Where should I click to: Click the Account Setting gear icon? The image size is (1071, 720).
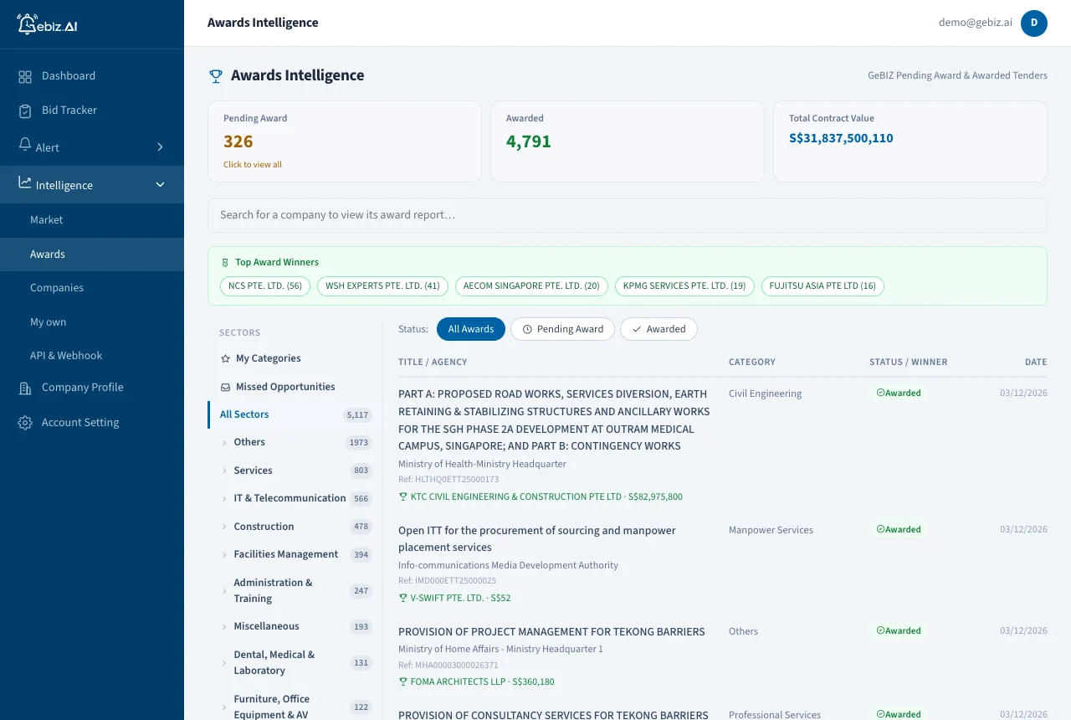click(25, 423)
